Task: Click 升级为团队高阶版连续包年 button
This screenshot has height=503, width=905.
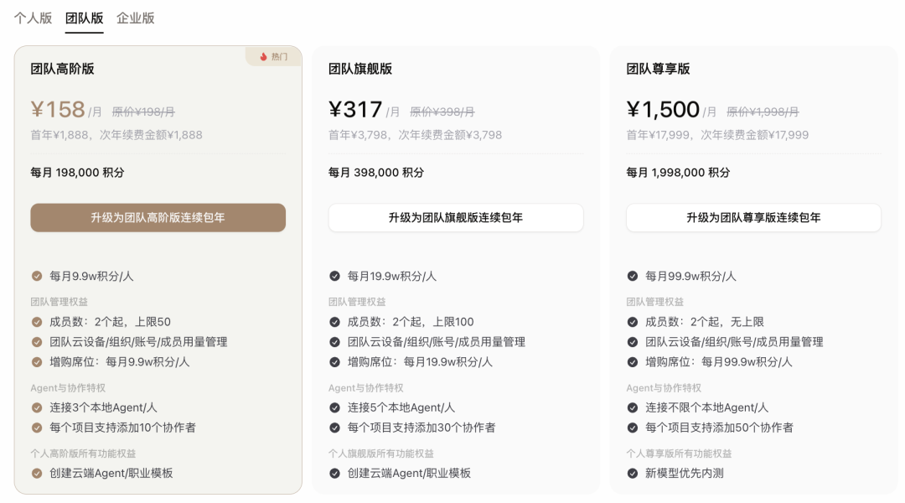Action: 158,218
